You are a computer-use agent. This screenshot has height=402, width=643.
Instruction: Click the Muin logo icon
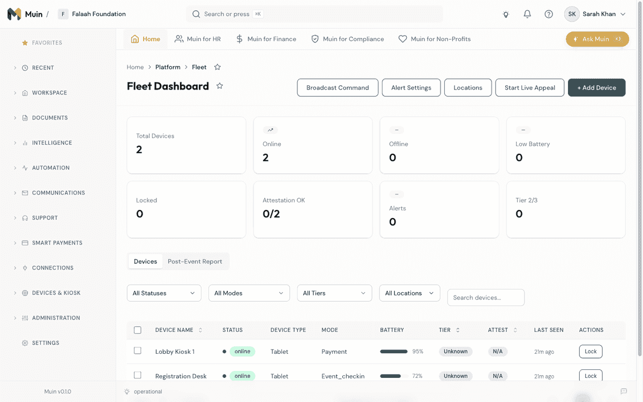pyautogui.click(x=14, y=14)
